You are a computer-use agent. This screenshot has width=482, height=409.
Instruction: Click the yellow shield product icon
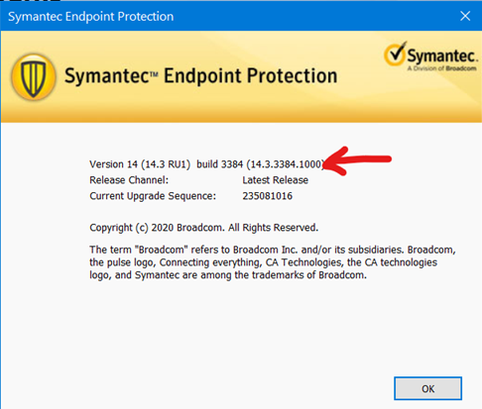[x=34, y=77]
